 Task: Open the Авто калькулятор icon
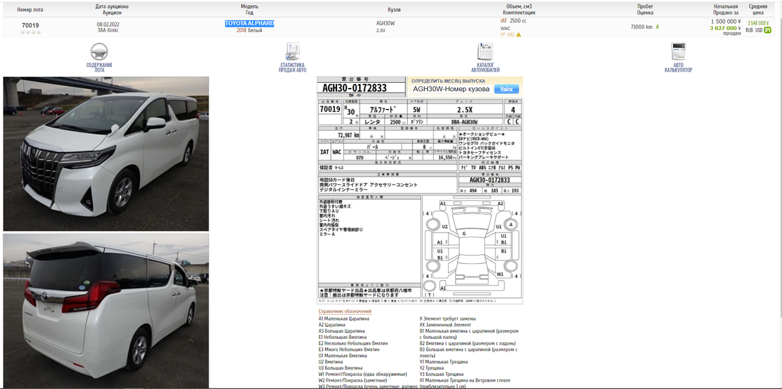678,51
